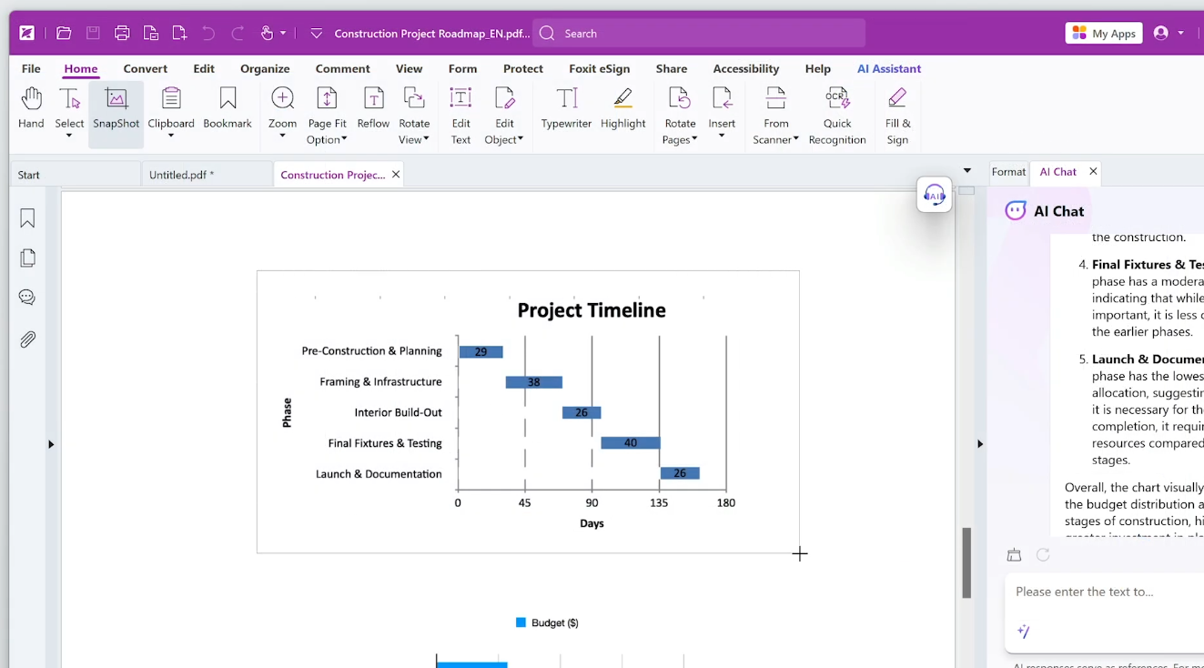Screen dimensions: 1204x668
Task: Expand the account dropdown arrow
Action: pos(1181,33)
